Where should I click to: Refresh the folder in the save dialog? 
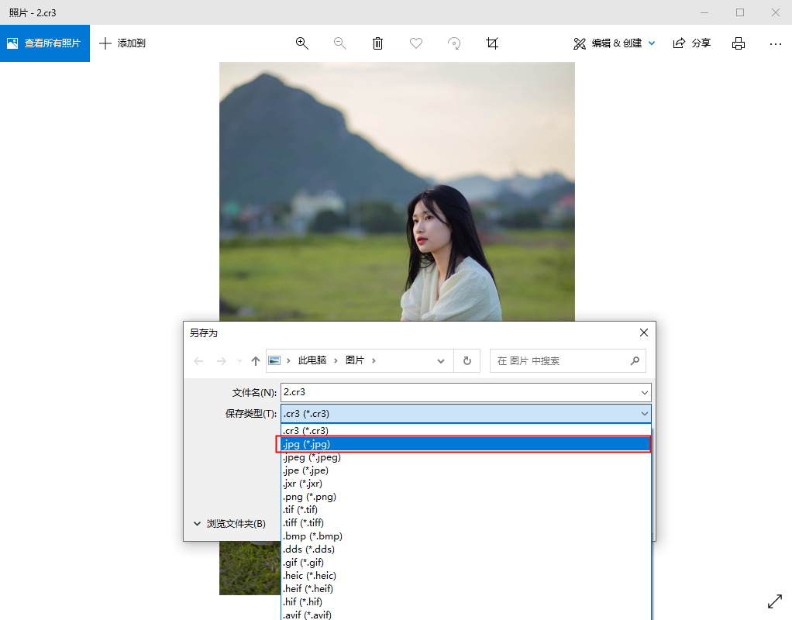(467, 360)
